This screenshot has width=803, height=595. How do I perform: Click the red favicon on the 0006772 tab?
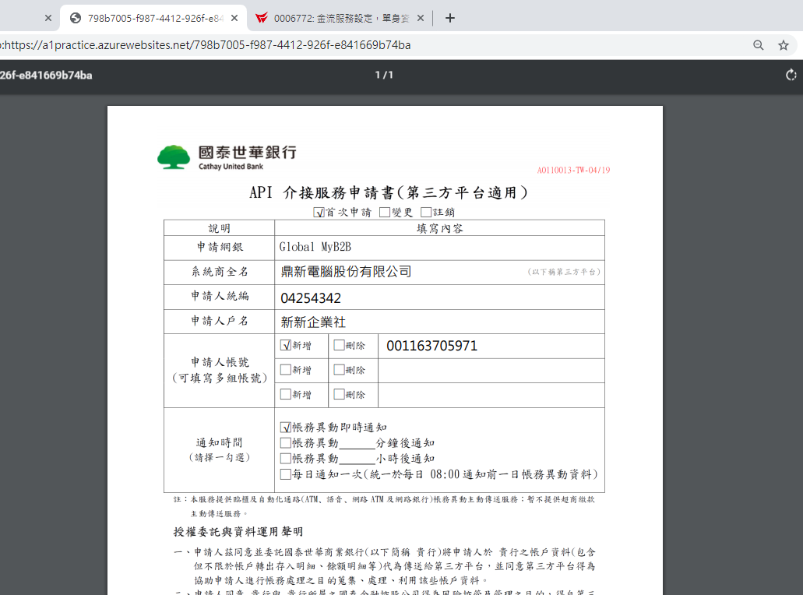[x=262, y=18]
